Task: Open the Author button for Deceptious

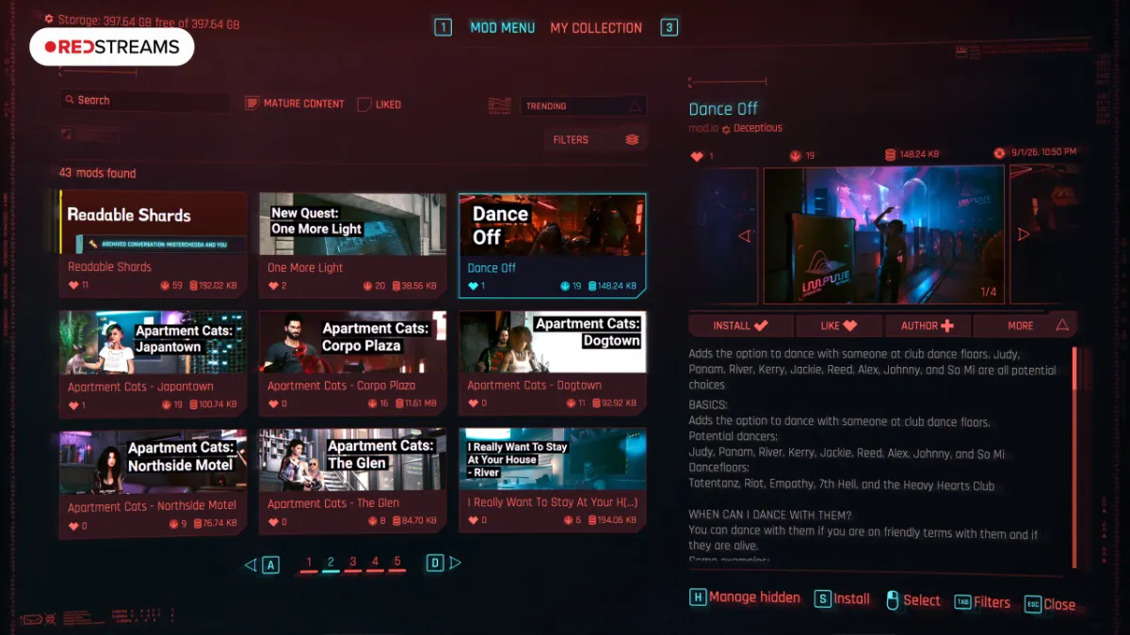Action: [928, 325]
